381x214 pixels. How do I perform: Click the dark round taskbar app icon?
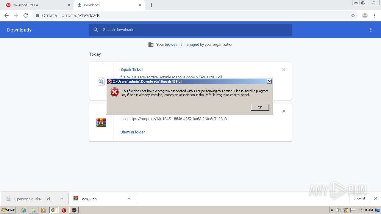(x=74, y=210)
